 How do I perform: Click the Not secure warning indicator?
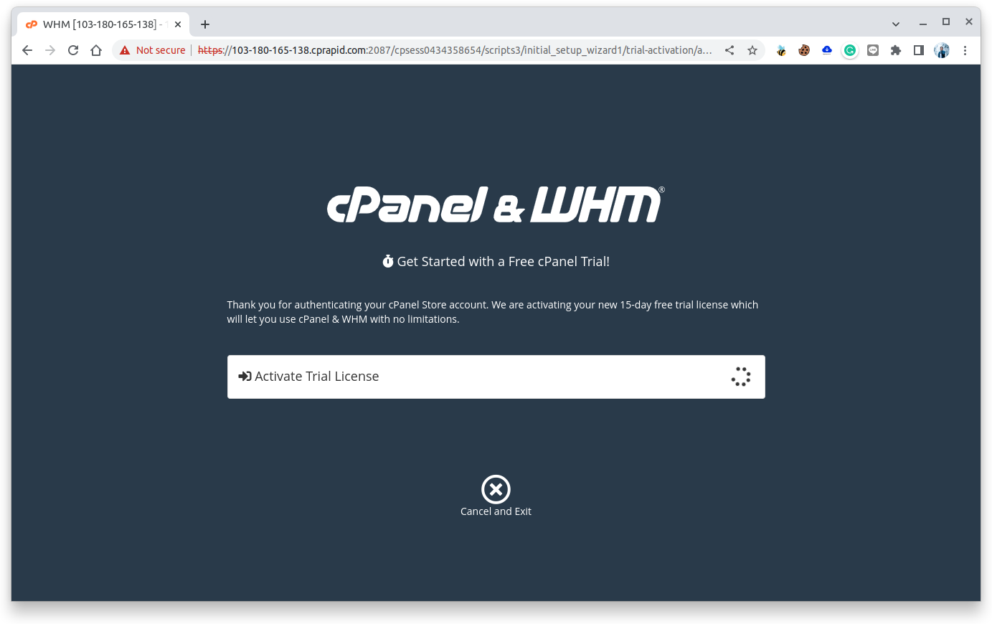point(153,50)
